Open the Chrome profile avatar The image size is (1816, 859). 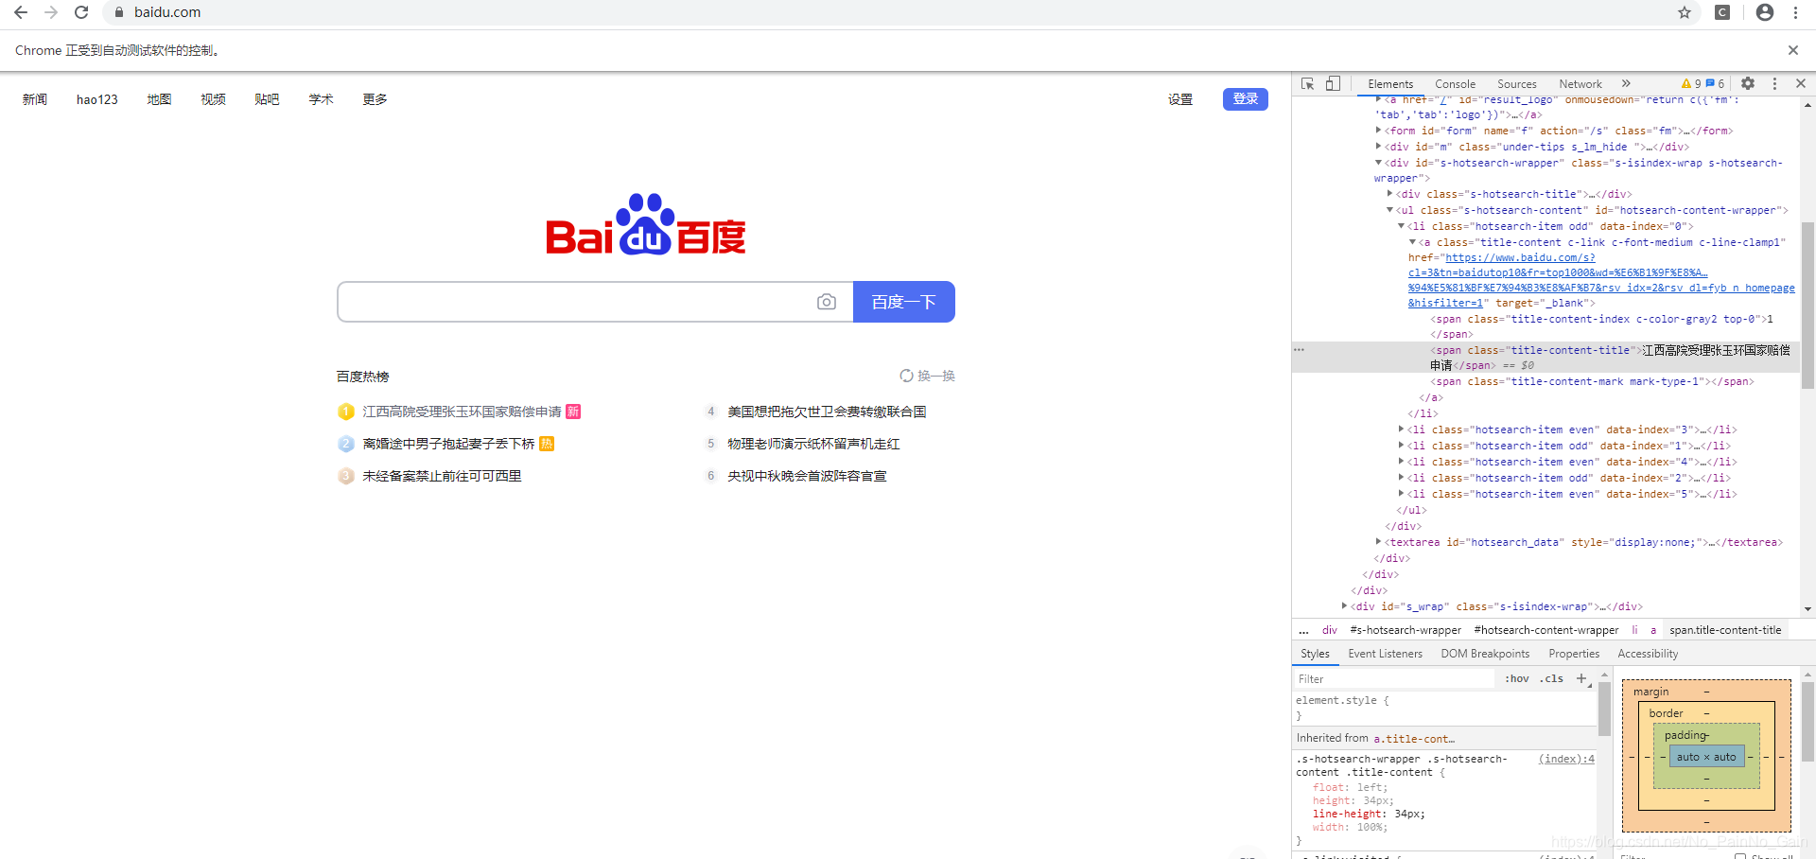click(x=1765, y=12)
